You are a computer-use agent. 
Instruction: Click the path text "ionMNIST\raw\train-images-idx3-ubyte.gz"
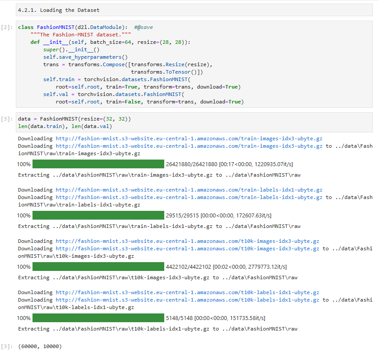click(79, 153)
